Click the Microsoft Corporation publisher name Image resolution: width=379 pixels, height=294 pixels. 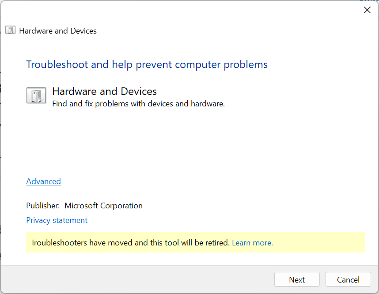pyautogui.click(x=103, y=206)
